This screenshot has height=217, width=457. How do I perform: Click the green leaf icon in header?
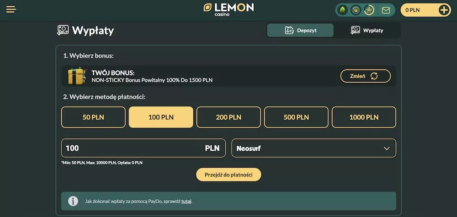click(x=342, y=10)
